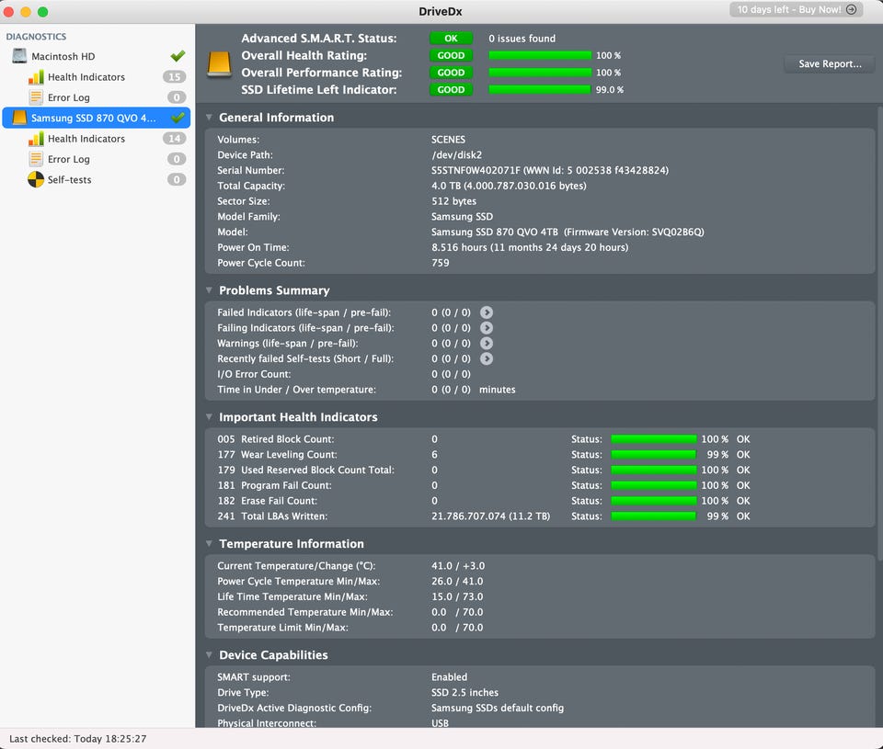
Task: Click the DIAGNOSTICS sidebar header
Action: coord(36,37)
